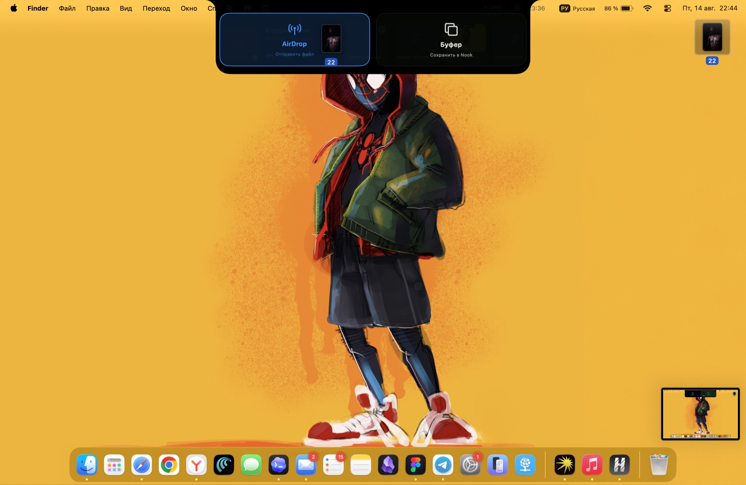
Task: Open the floating screenshot preview thumbnail
Action: (700, 414)
